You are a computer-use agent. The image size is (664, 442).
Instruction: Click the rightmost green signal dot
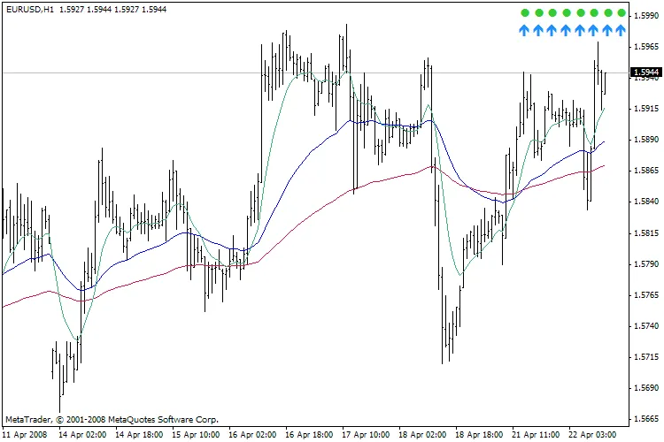[622, 13]
